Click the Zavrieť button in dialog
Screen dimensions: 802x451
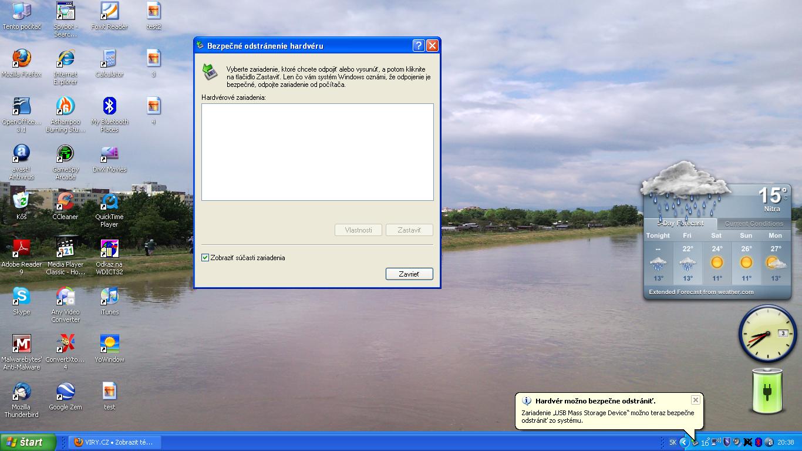tap(409, 274)
